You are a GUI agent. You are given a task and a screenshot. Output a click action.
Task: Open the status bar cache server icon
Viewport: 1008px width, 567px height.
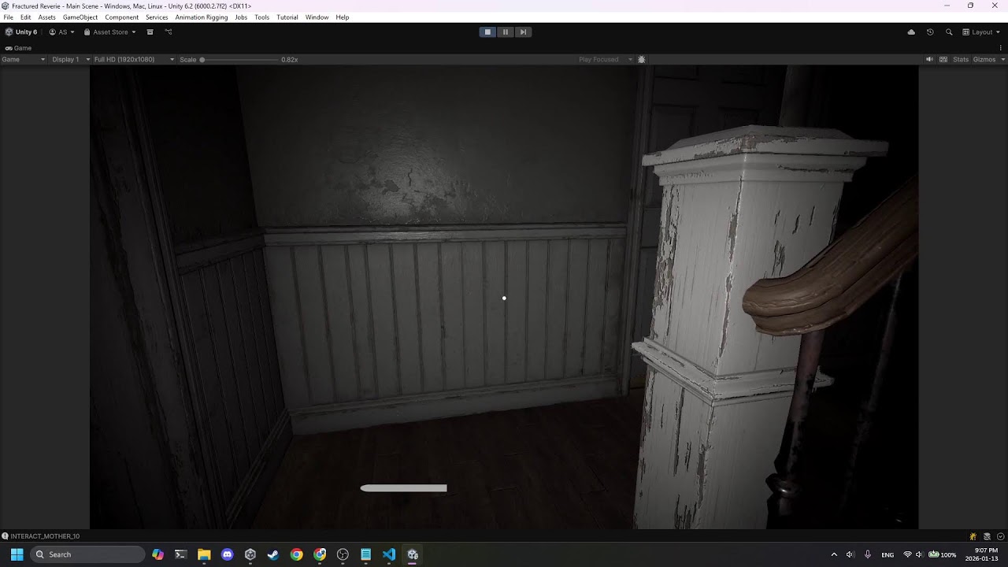pyautogui.click(x=987, y=536)
